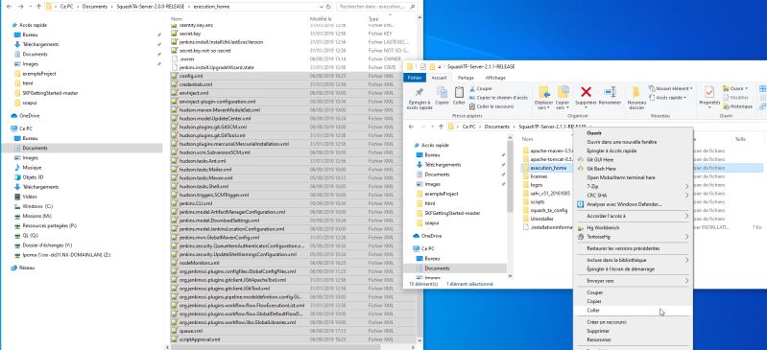Click Téléchargements in the 2.1.1 window sidebar
This screenshot has width=767, height=350.
(x=443, y=165)
